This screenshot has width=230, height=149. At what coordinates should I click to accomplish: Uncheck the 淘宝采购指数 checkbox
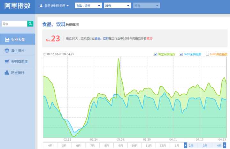156,54
